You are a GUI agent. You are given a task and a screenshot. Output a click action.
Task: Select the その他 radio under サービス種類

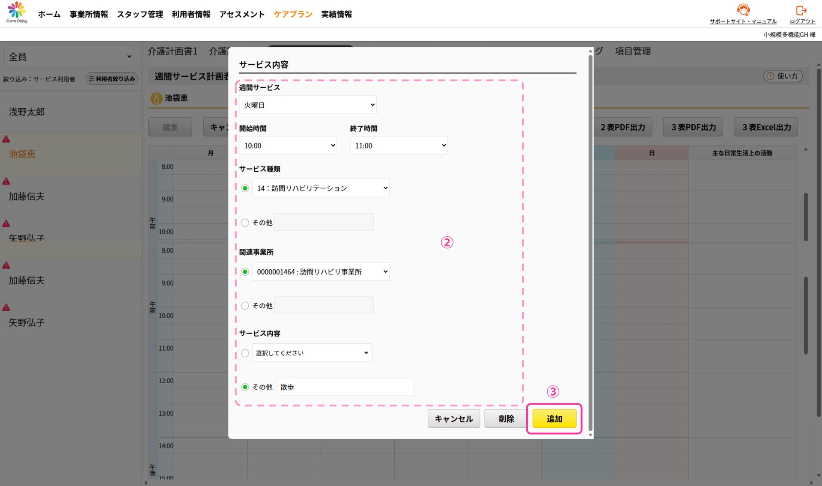[x=245, y=223]
